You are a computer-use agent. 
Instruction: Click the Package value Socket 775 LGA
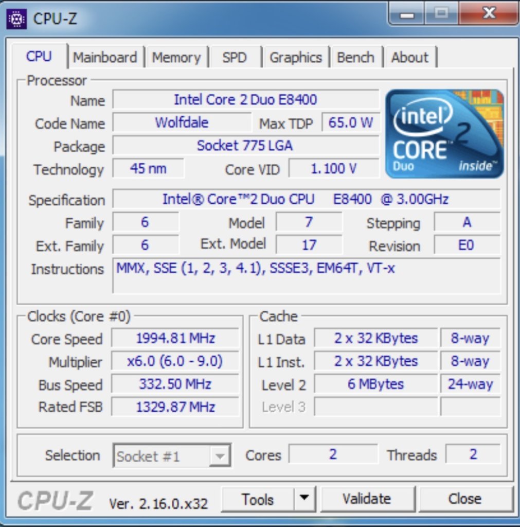point(245,146)
